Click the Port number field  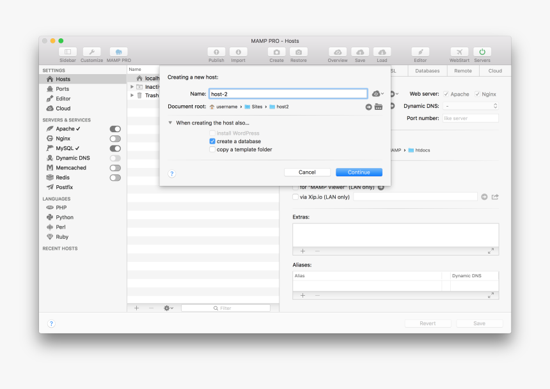pyautogui.click(x=470, y=118)
